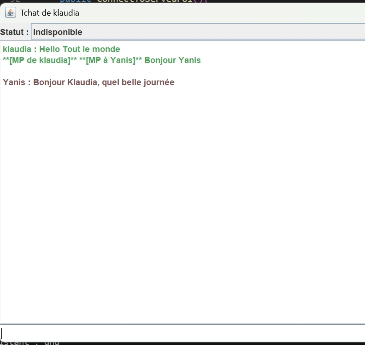Click the word "Indisponible" in status box
This screenshot has height=345, width=365.
(x=58, y=32)
